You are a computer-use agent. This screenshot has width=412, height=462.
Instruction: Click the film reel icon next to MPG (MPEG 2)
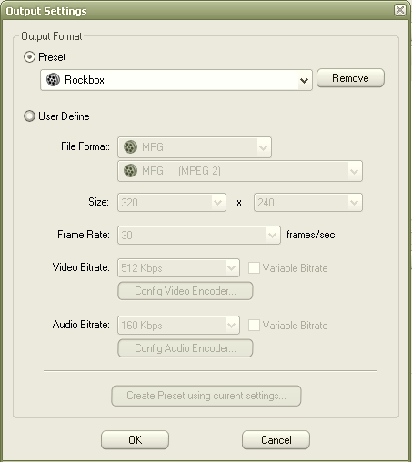[x=130, y=171]
